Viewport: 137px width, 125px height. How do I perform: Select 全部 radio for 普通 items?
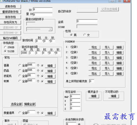click(x=20, y=65)
